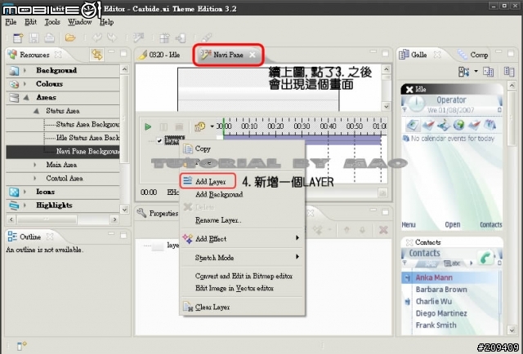Click the 00:30 mark on timeline ruler
The width and height of the screenshot is (523, 354).
(x=302, y=126)
